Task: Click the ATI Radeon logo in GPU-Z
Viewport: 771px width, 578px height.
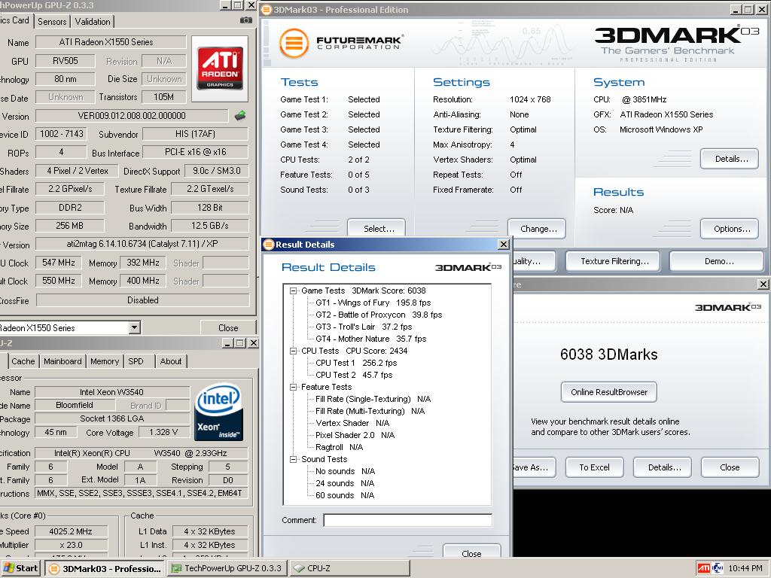Action: pyautogui.click(x=220, y=68)
